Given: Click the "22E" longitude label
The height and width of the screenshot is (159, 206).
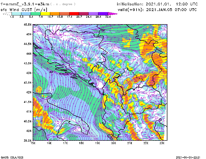Looking at the screenshot, I should coord(146,143).
